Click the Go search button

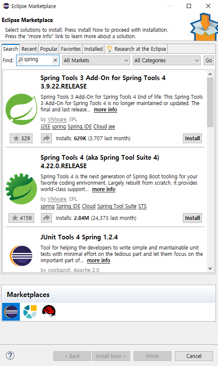pos(209,61)
